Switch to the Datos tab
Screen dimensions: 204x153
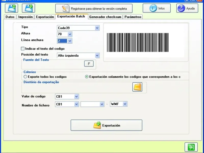(x=10, y=17)
